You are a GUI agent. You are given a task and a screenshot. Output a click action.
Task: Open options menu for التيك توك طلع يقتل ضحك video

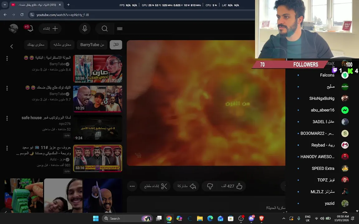[x=7, y=88]
